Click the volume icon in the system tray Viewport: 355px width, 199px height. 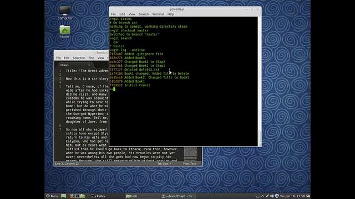(x=272, y=196)
